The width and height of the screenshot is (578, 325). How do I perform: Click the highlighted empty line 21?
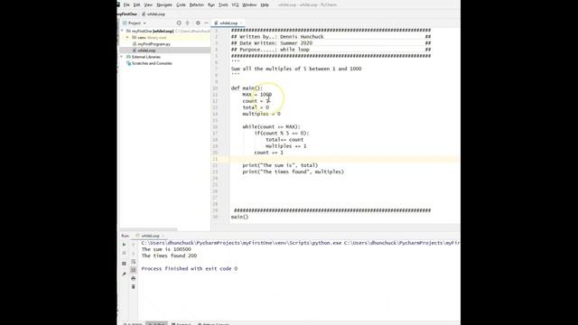(x=345, y=159)
